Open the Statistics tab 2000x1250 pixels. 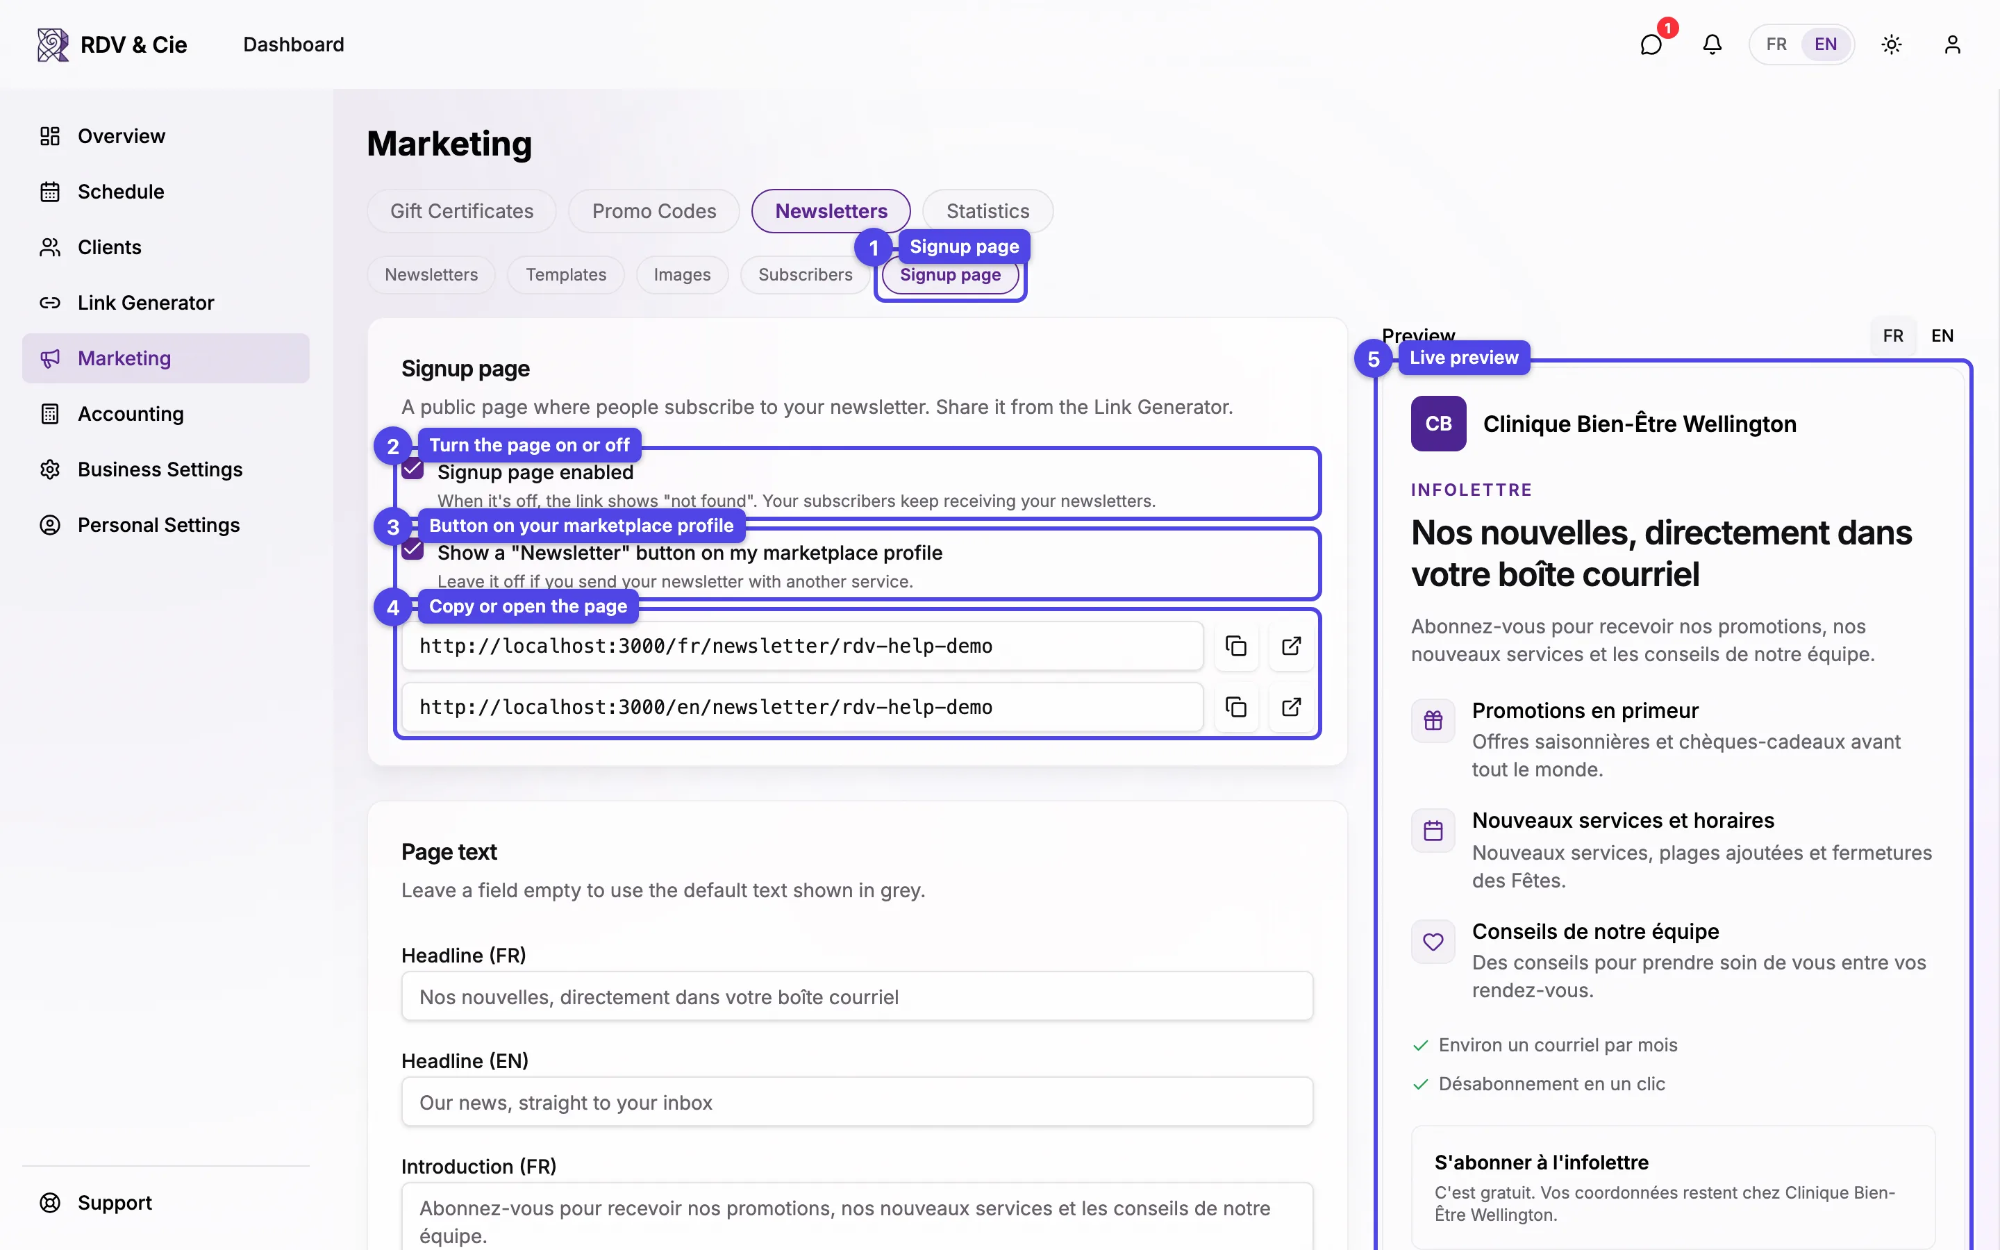(987, 211)
